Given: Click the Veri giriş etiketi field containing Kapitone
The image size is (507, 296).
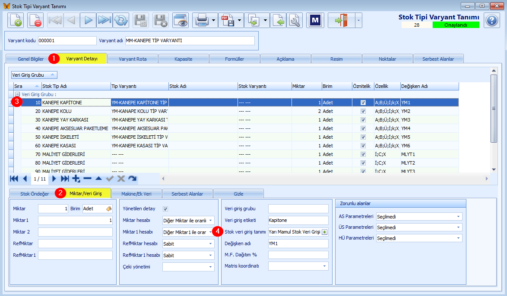Looking at the screenshot, I should [x=298, y=221].
